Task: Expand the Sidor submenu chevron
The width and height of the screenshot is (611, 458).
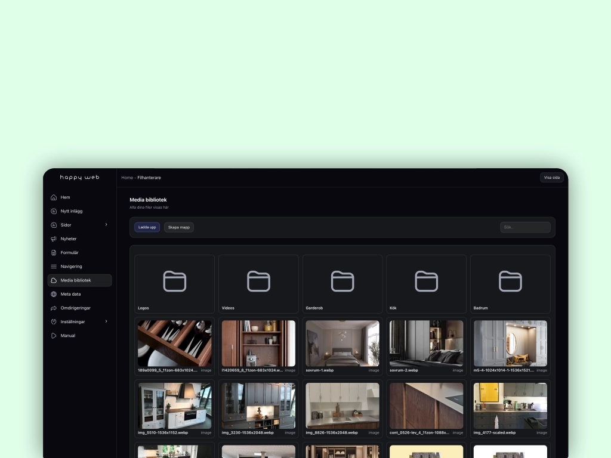Action: [x=106, y=225]
